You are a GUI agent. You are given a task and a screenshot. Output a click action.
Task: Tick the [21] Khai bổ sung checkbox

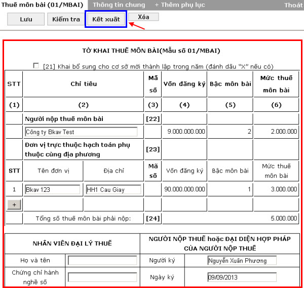pyautogui.click(x=35, y=66)
